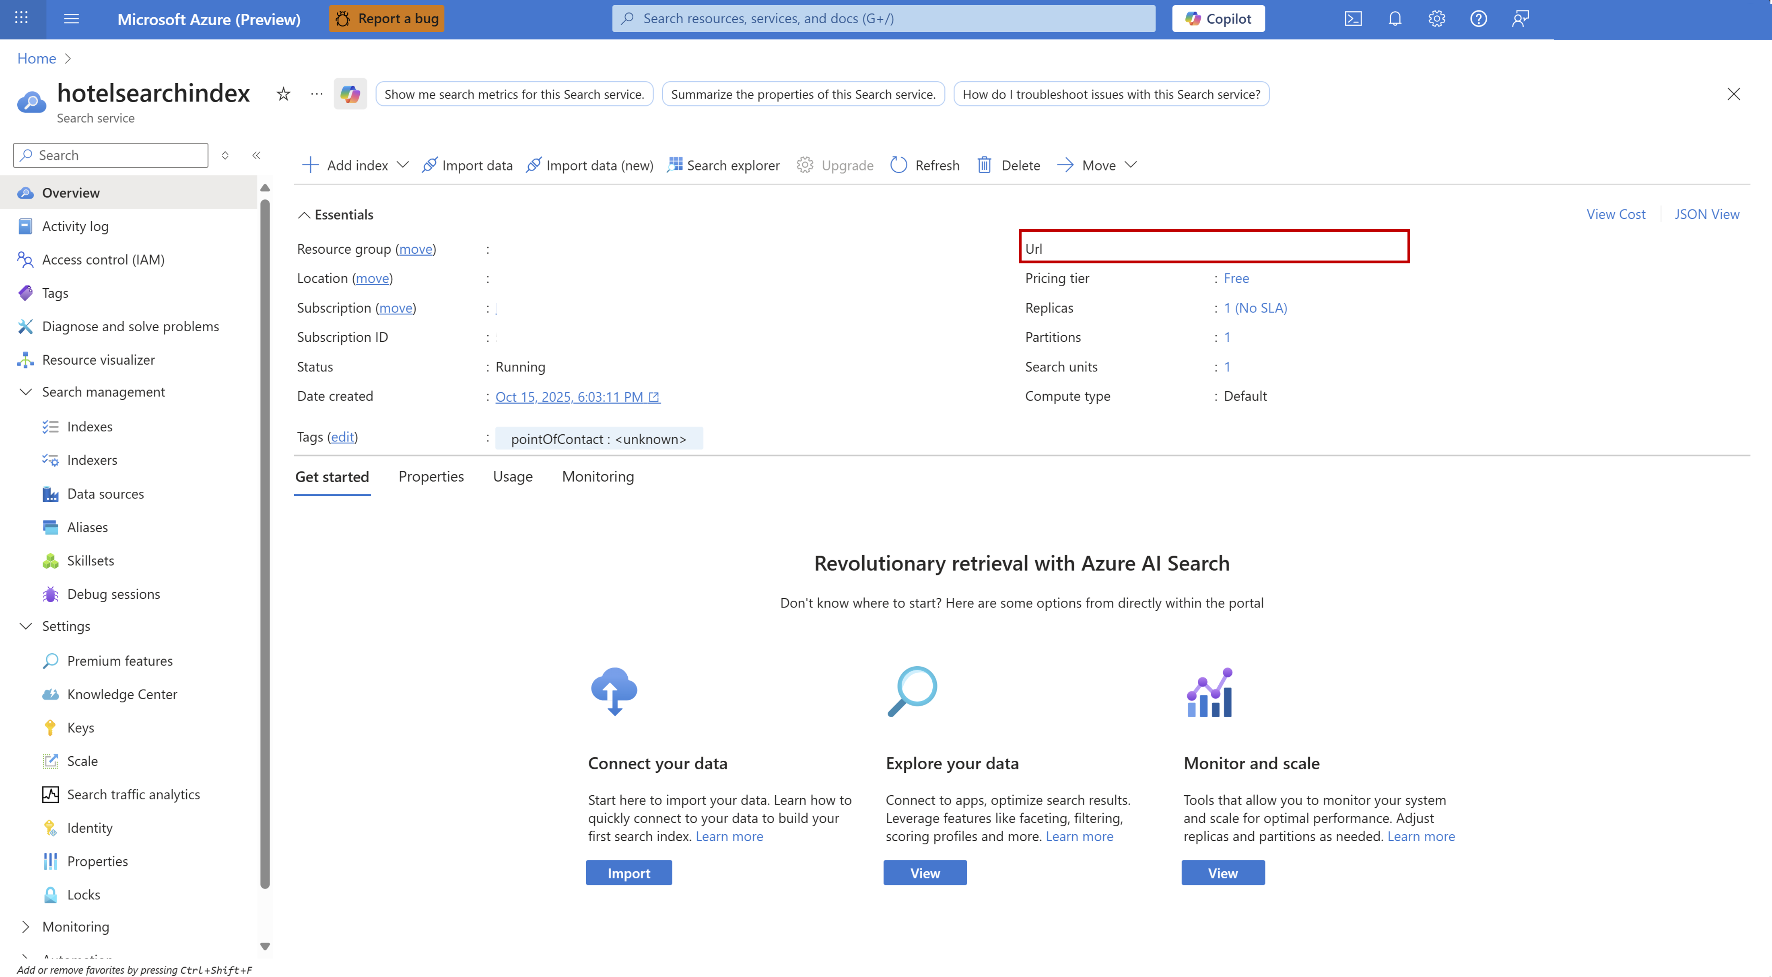Collapse the sidebar with double chevron

click(x=257, y=155)
